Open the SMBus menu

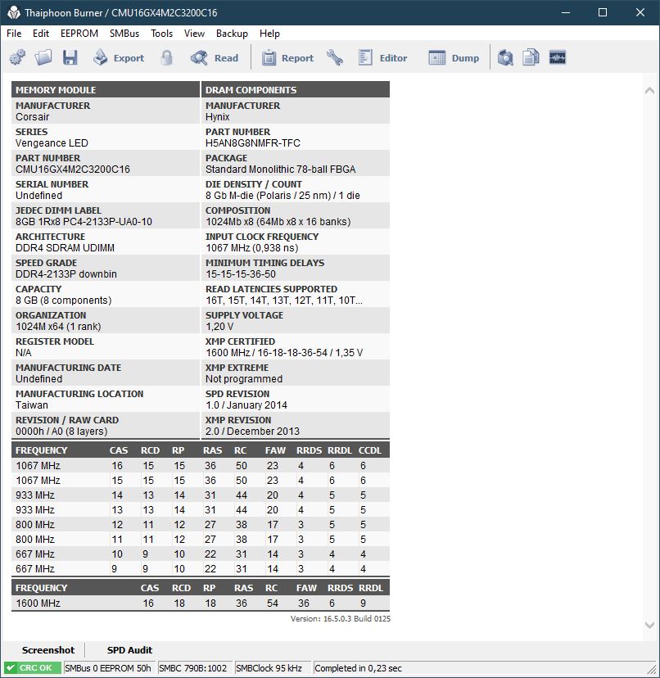[124, 34]
